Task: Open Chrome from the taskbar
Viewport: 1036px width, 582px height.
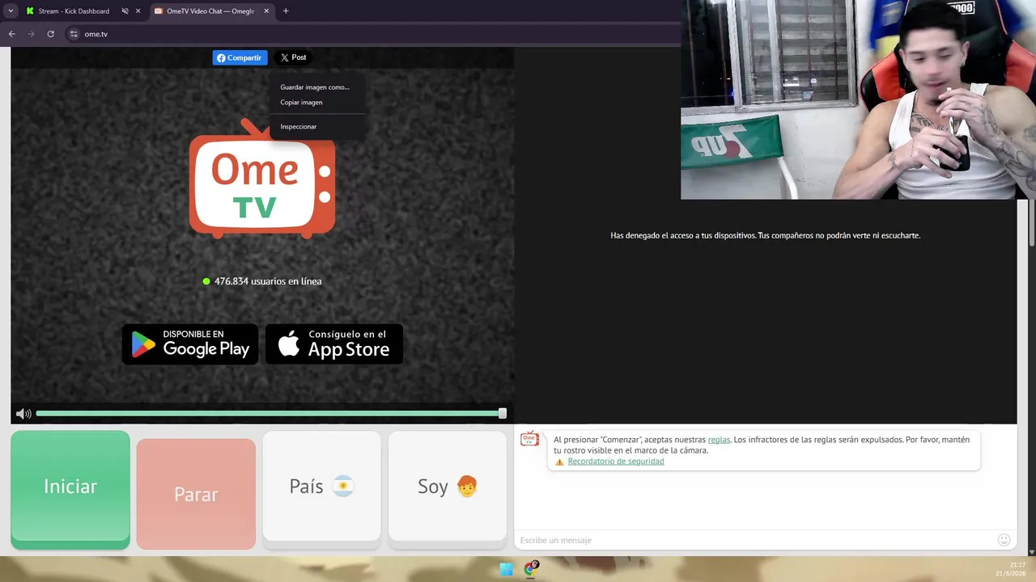Action: 531,569
